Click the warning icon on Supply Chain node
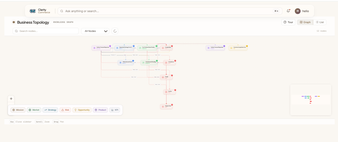This screenshot has width=338, height=142. pos(163,106)
